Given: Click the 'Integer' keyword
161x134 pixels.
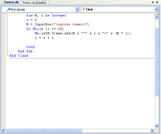Looking at the screenshot, I should (x=59, y=16).
